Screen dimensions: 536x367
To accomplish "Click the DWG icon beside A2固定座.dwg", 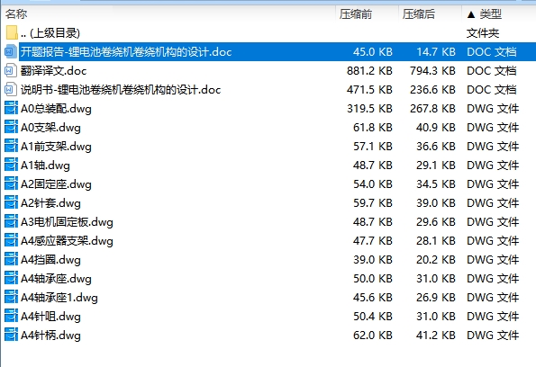I will [x=11, y=184].
